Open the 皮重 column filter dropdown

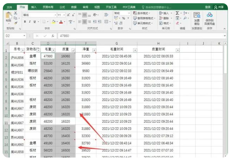click(x=73, y=50)
